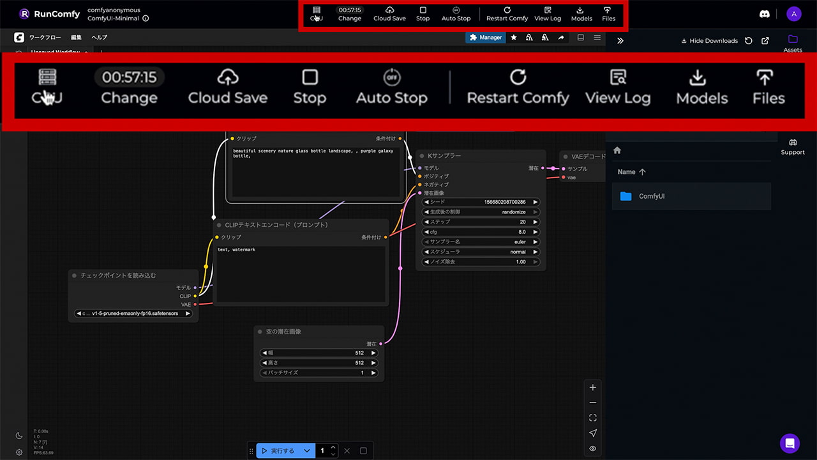817x460 pixels.
Task: Open the v1-5-pruned-emaonly checkpoint selector
Action: point(133,314)
